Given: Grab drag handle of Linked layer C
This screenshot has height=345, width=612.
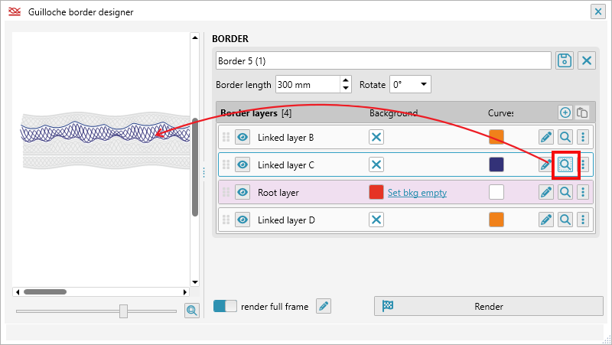Looking at the screenshot, I should coord(226,164).
